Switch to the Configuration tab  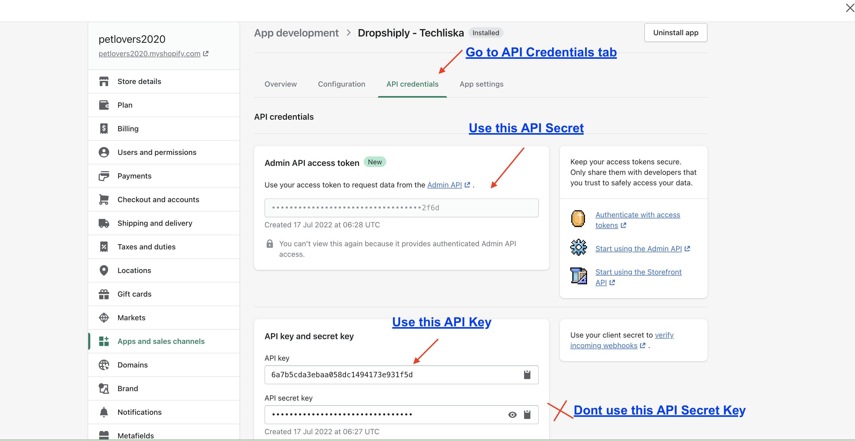341,84
